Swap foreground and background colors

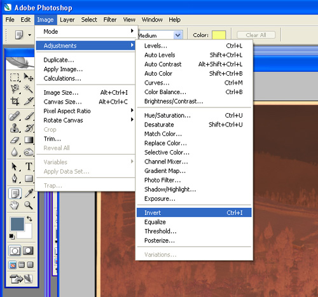click(x=29, y=219)
